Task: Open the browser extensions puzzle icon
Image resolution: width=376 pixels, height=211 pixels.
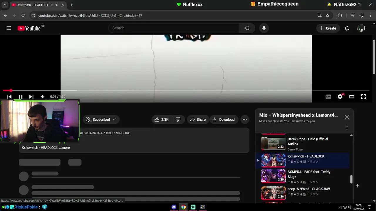Action: click(x=340, y=16)
